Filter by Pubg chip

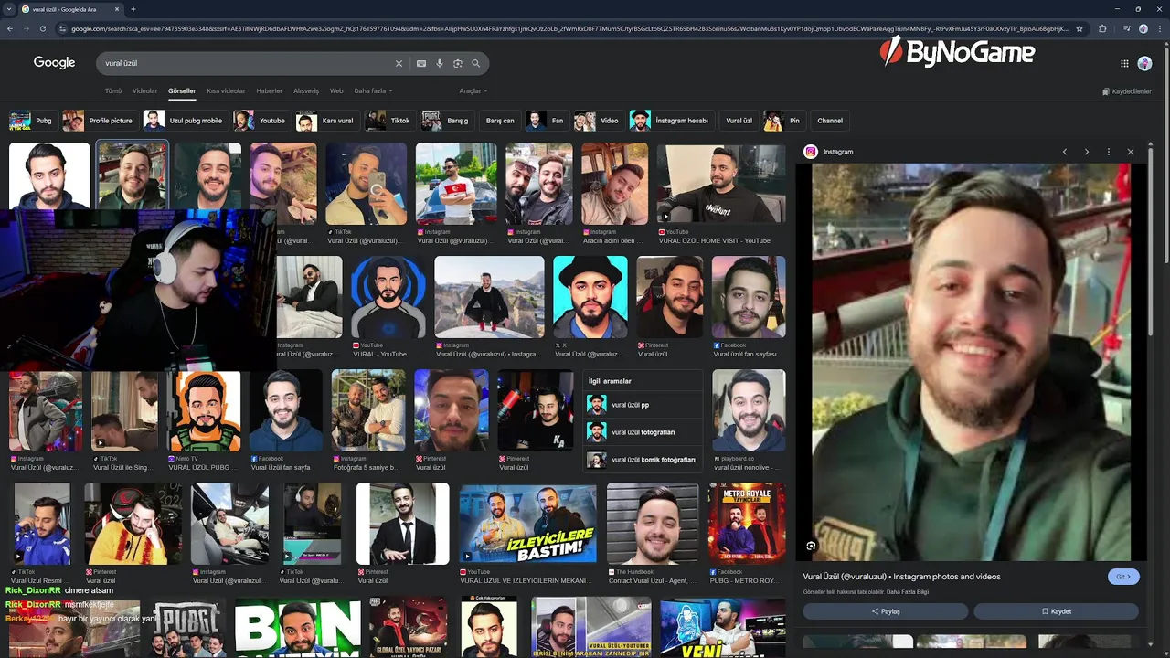pos(32,121)
